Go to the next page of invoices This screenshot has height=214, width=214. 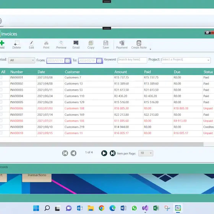click(104, 153)
